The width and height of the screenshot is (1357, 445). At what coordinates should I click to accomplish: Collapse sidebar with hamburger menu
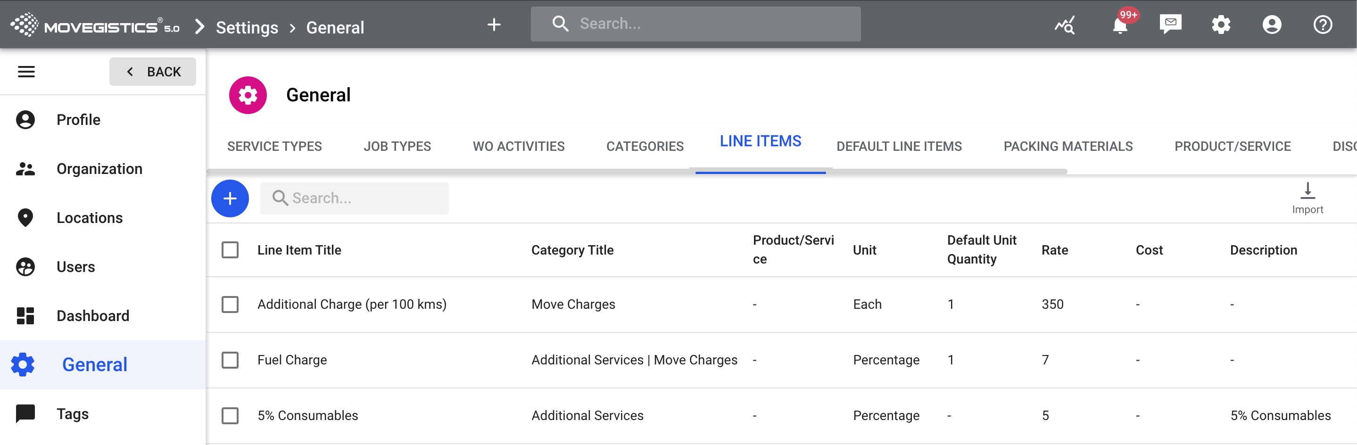point(26,72)
